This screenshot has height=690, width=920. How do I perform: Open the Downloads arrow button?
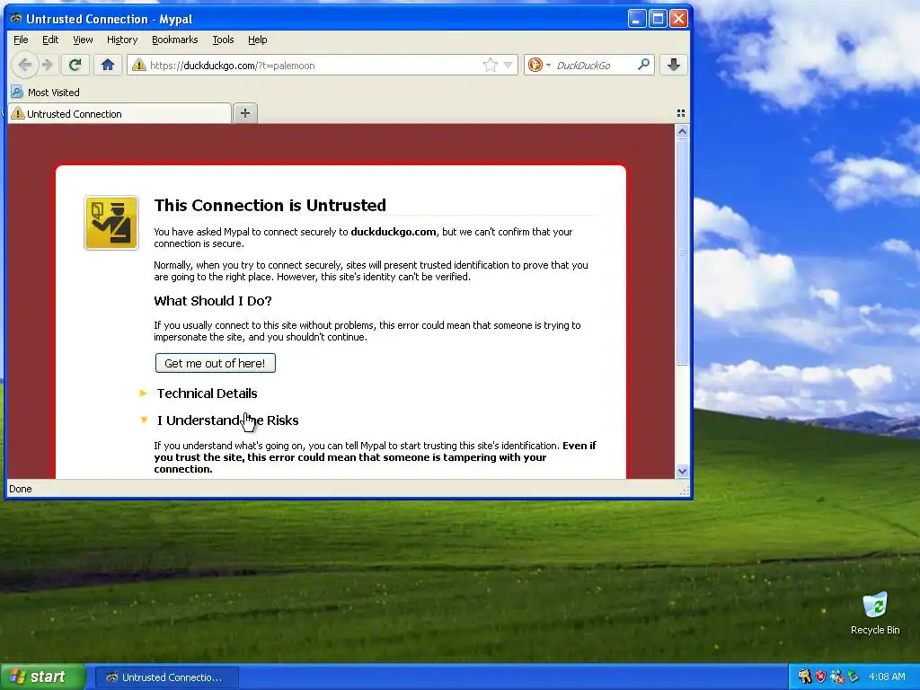click(x=674, y=65)
